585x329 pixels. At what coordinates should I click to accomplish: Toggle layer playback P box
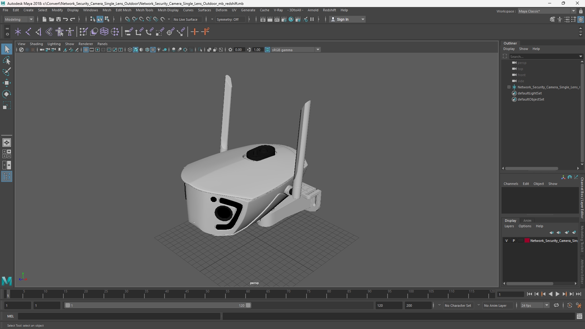click(x=514, y=241)
